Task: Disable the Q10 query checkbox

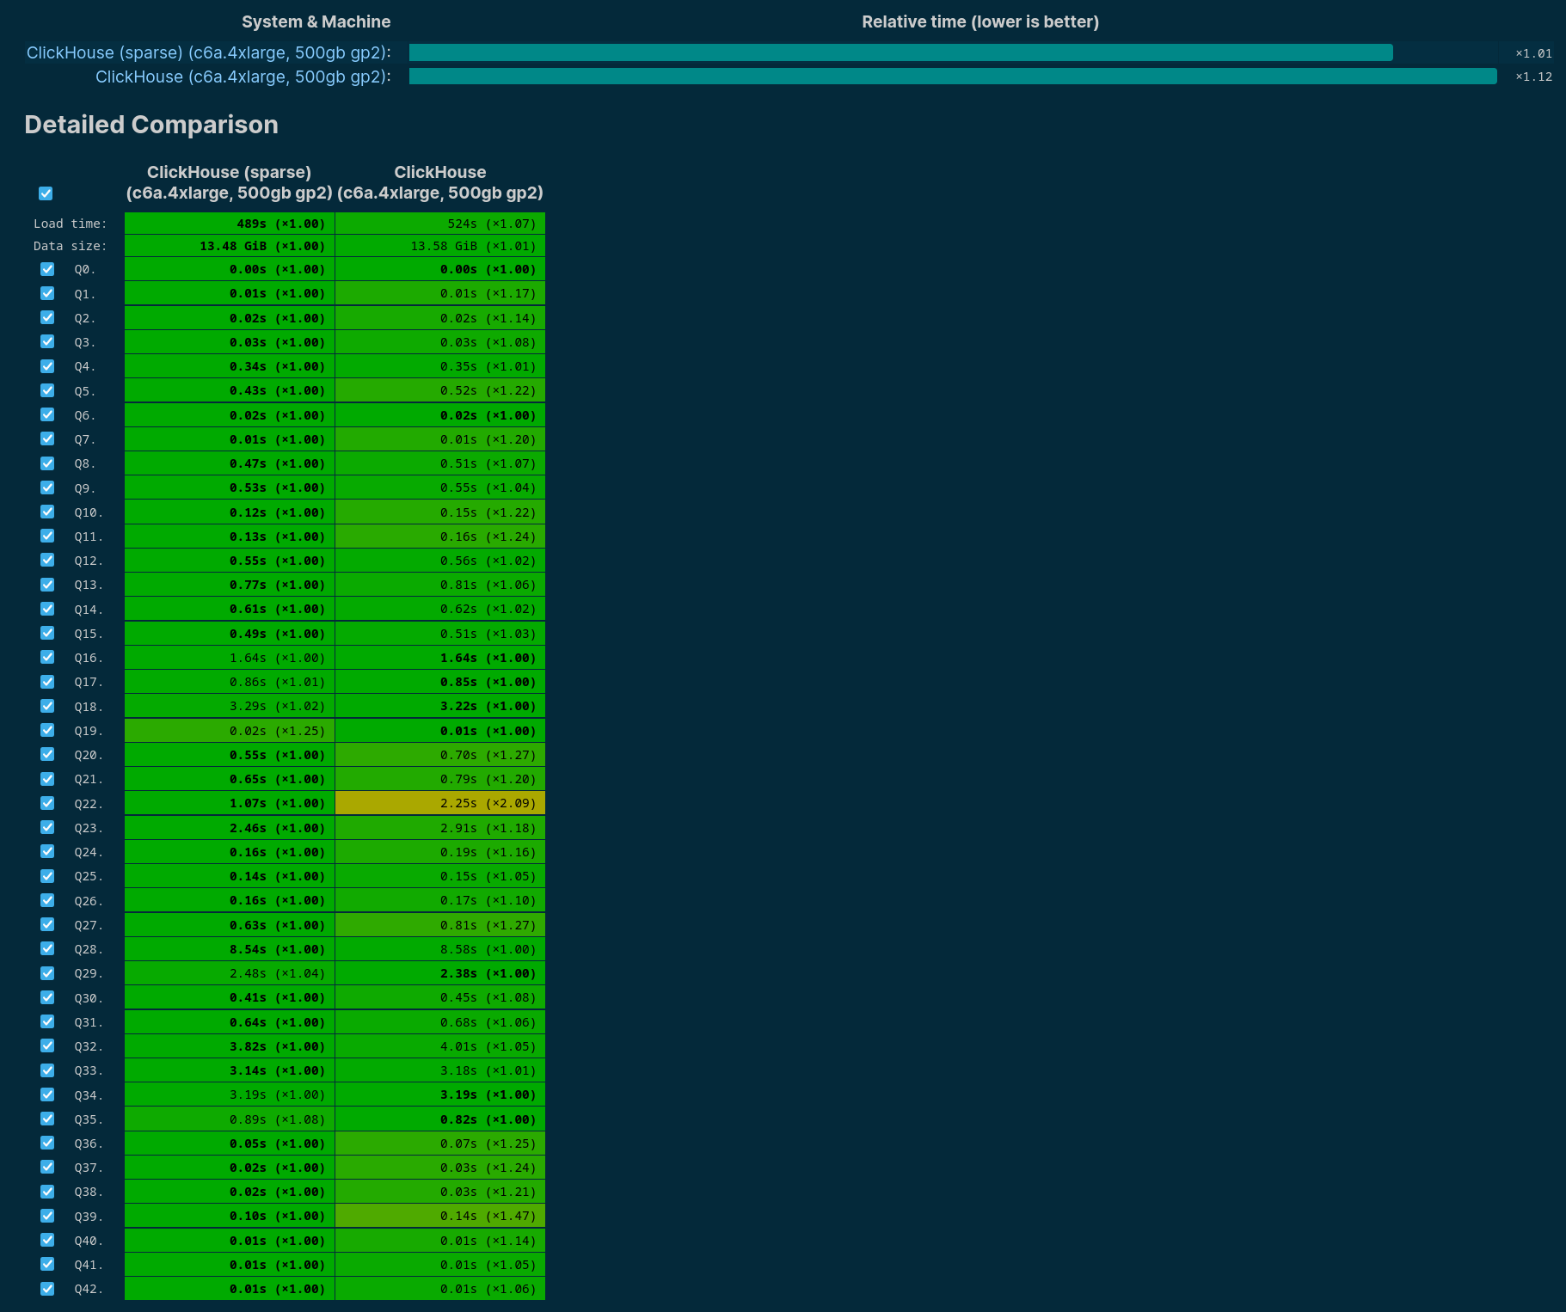Action: click(47, 512)
